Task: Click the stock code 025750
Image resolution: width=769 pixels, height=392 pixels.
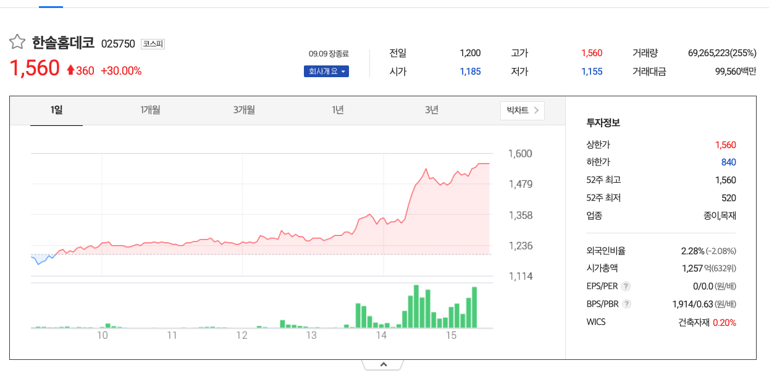Action: 118,44
